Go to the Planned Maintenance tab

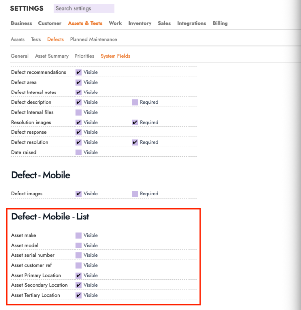click(93, 39)
